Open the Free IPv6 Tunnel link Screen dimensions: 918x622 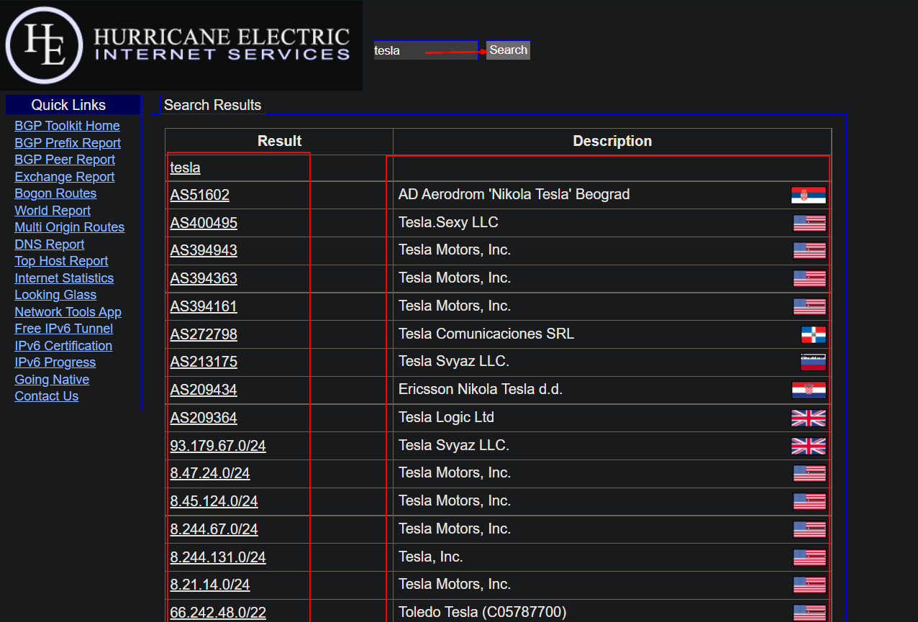tap(63, 329)
